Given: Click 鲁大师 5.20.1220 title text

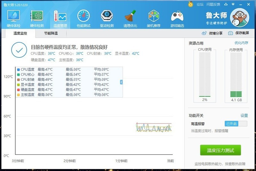Looking at the screenshot, I should pyautogui.click(x=16, y=5).
